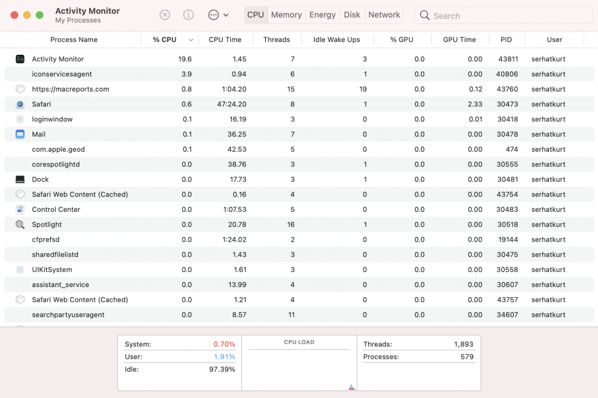Select the sharedfilelistd process row
This screenshot has width=598, height=398.
coord(299,254)
